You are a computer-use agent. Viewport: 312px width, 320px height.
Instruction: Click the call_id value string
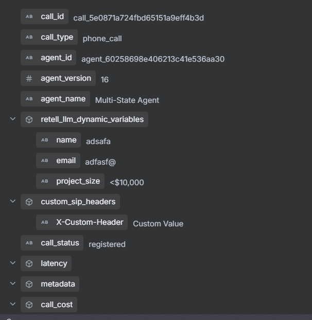[x=138, y=18]
